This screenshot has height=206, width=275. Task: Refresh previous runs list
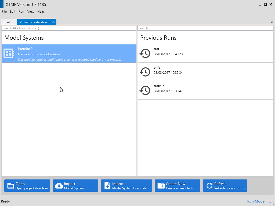pos(225,186)
